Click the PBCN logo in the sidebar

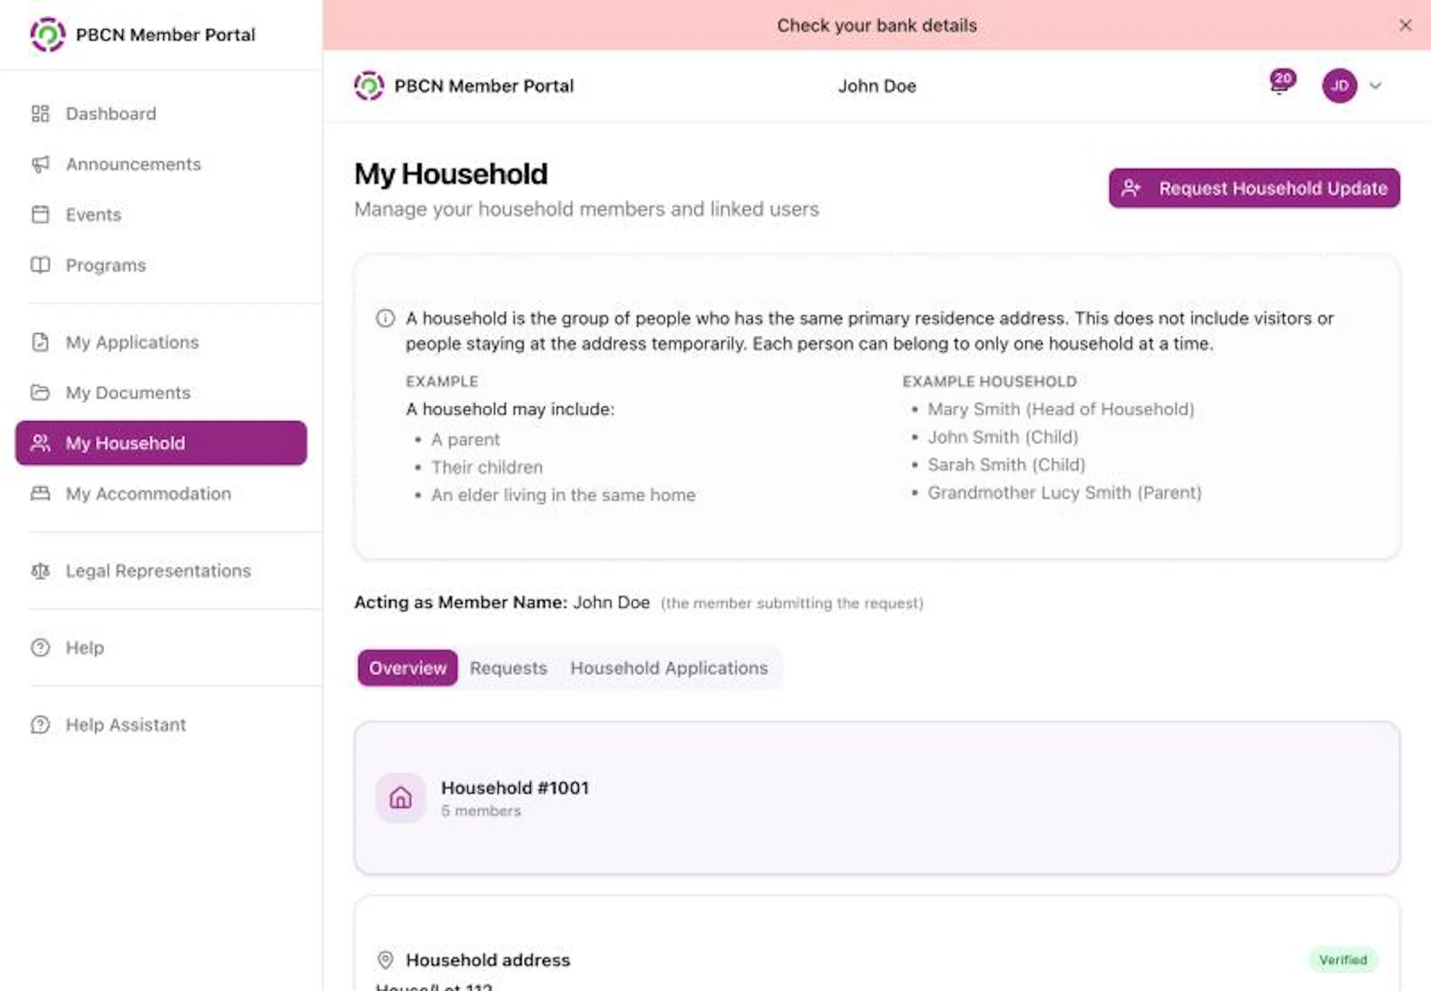[x=48, y=35]
